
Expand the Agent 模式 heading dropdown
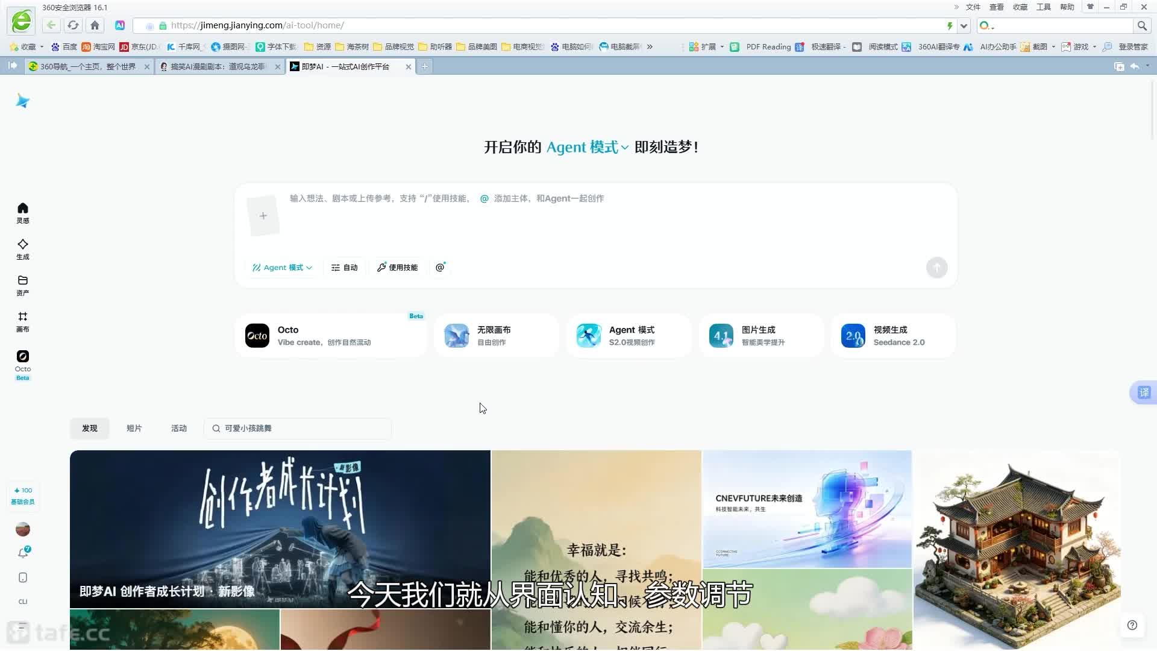[588, 147]
